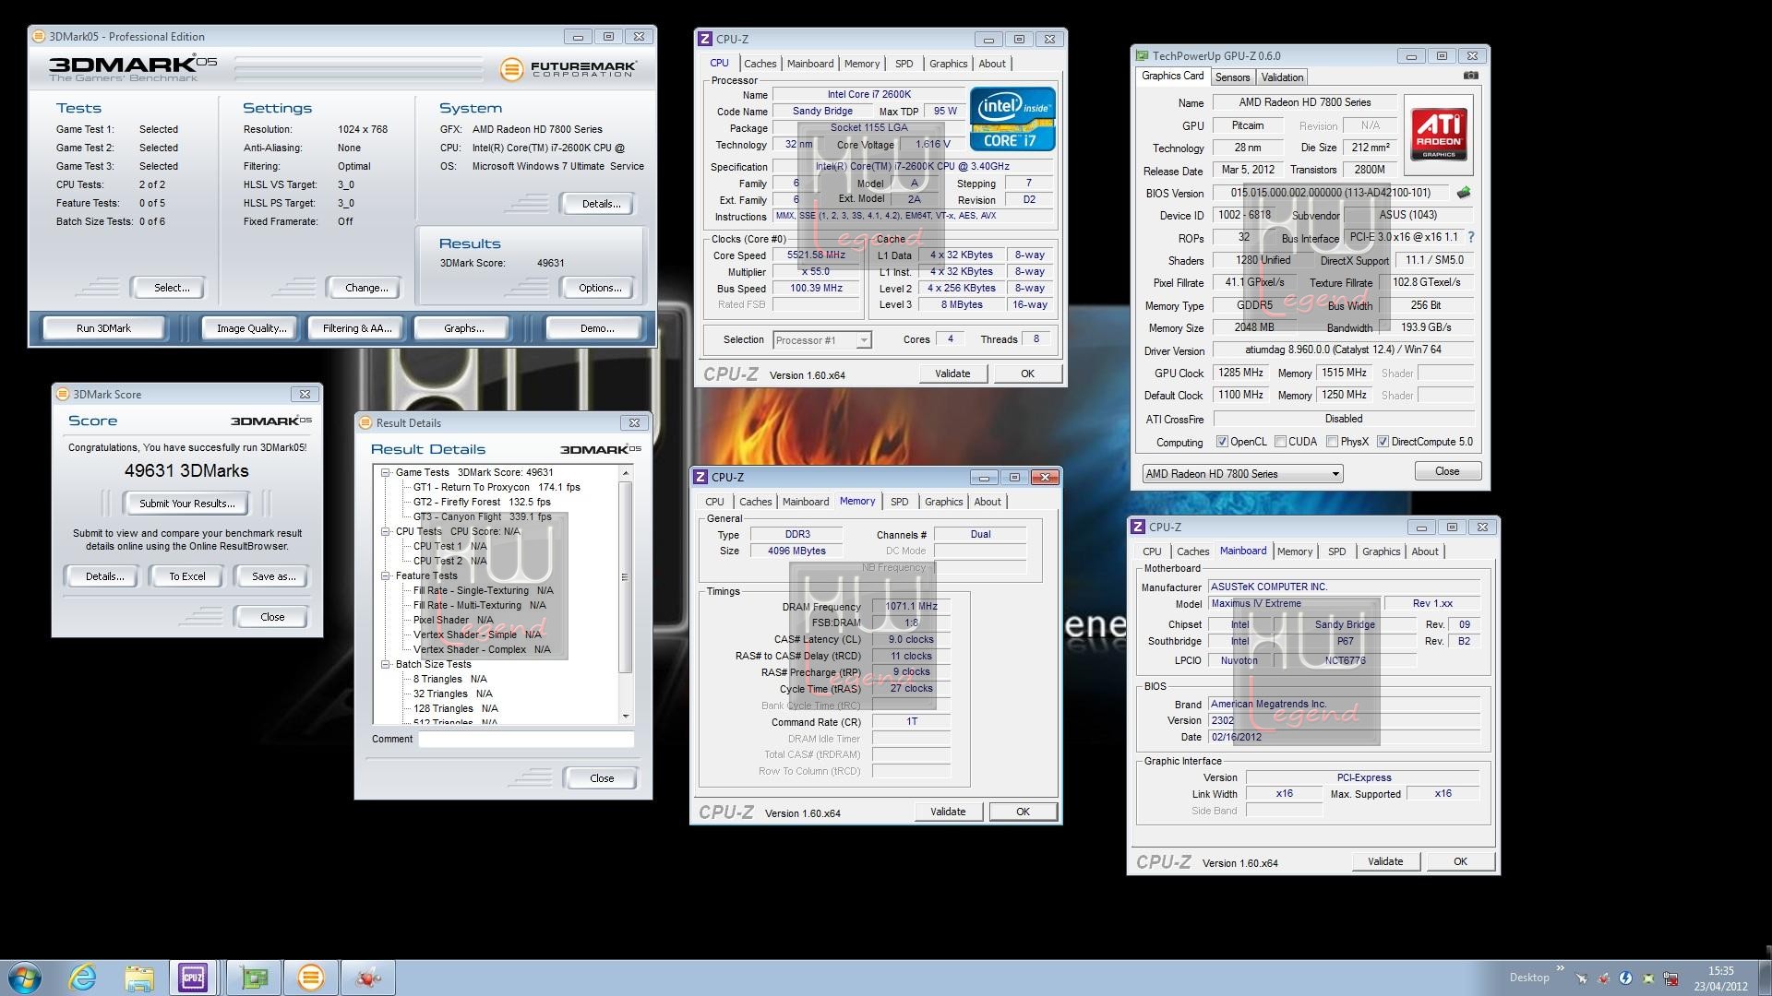This screenshot has width=1772, height=996.
Task: Click the blue lightning-bolt system tray icon
Action: pyautogui.click(x=1625, y=978)
